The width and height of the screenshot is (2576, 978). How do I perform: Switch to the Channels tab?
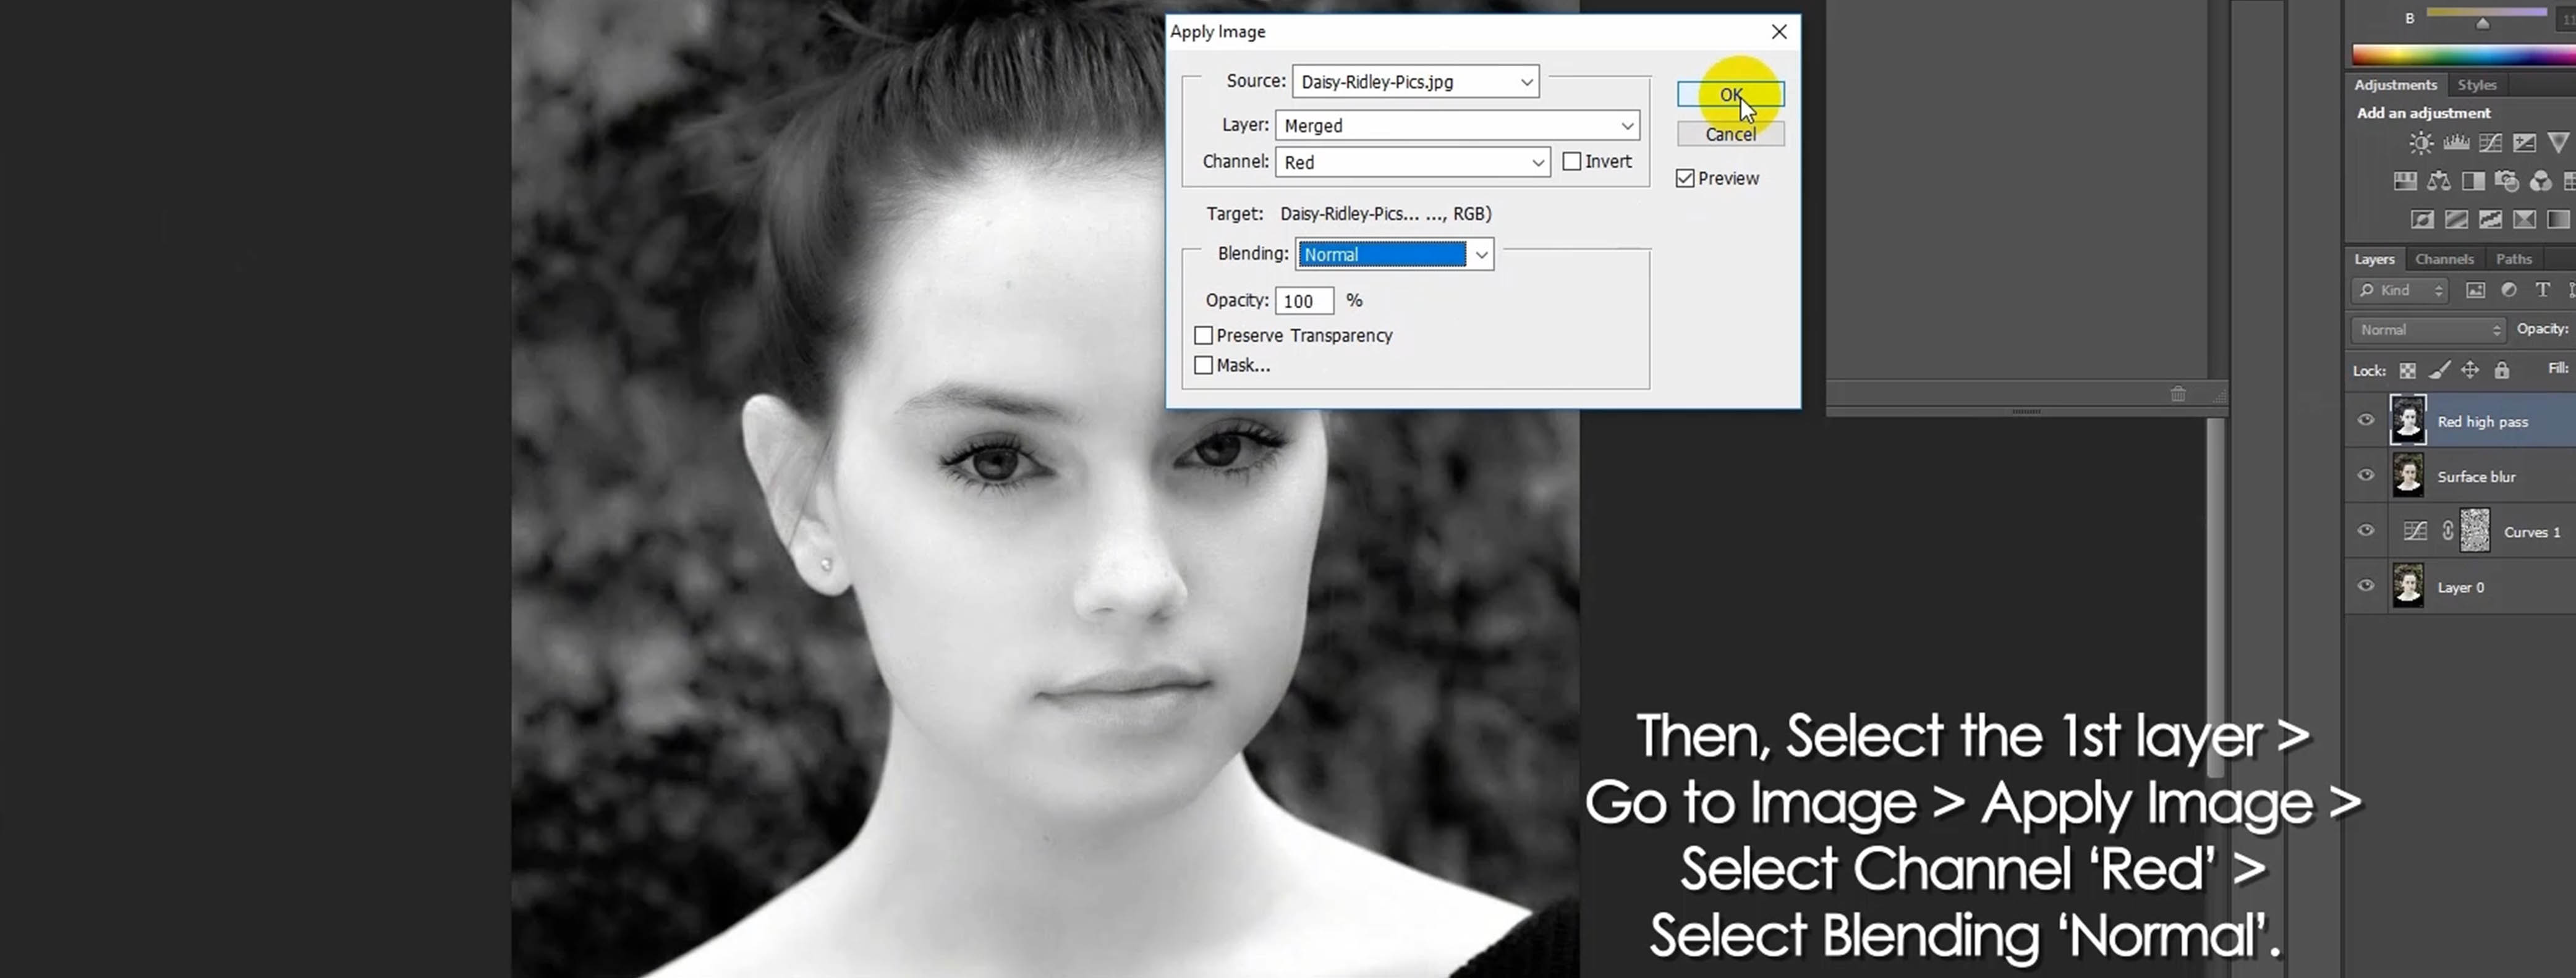2444,259
